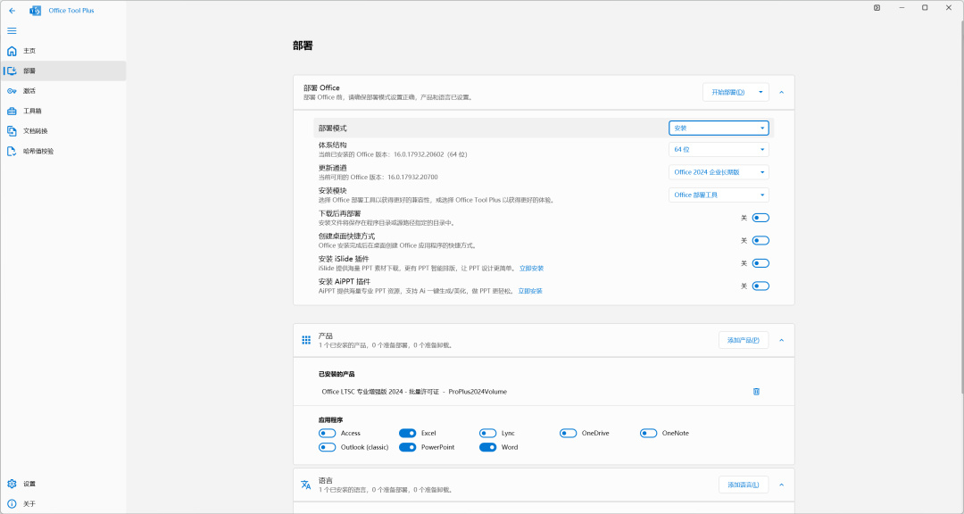The image size is (964, 514).
Task: Toggle 安装 AiPPT 插件 switch
Action: [760, 286]
